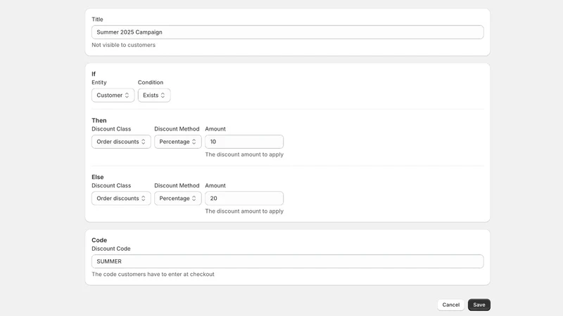Click the 'The code customers have to enter at checkout' text
Image resolution: width=563 pixels, height=316 pixels.
153,275
